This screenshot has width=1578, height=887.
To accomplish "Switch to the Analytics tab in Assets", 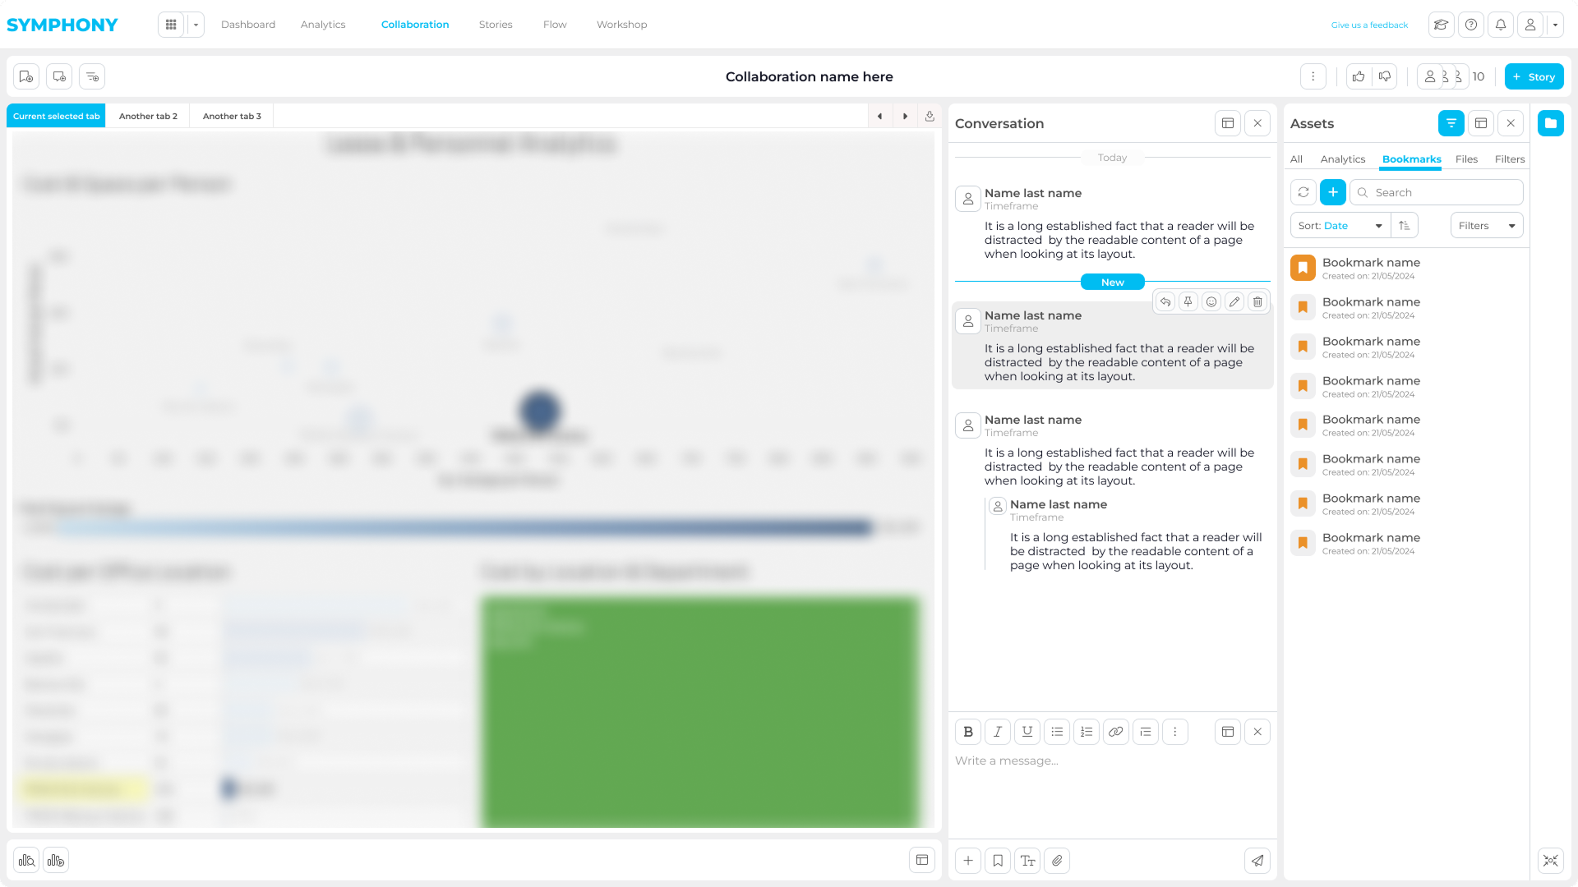I will point(1343,159).
